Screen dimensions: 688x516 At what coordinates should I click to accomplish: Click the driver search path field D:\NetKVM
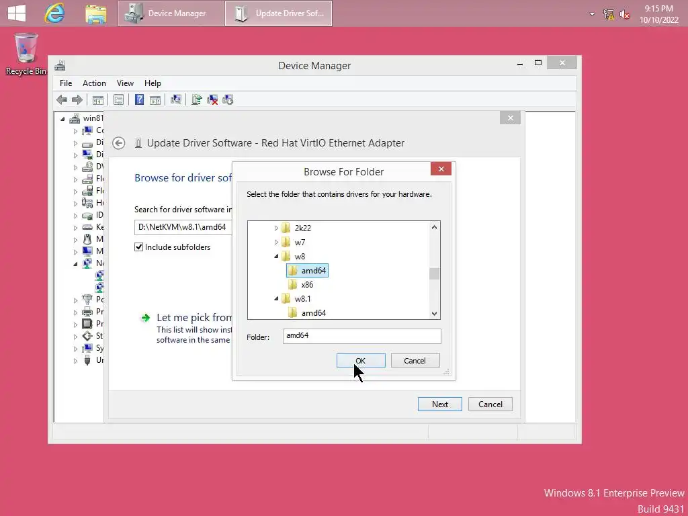point(183,227)
